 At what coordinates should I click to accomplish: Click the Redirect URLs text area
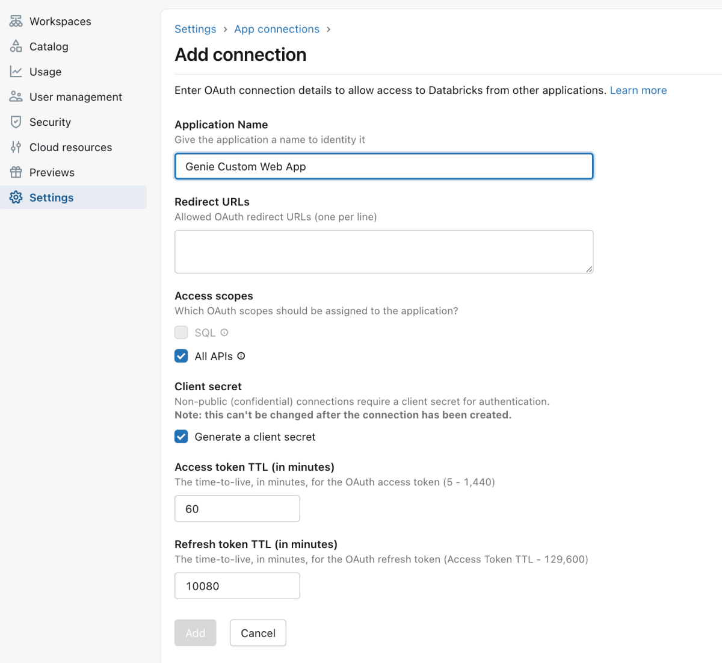click(383, 251)
